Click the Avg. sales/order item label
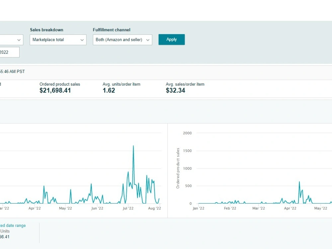The image size is (332, 249). point(185,84)
